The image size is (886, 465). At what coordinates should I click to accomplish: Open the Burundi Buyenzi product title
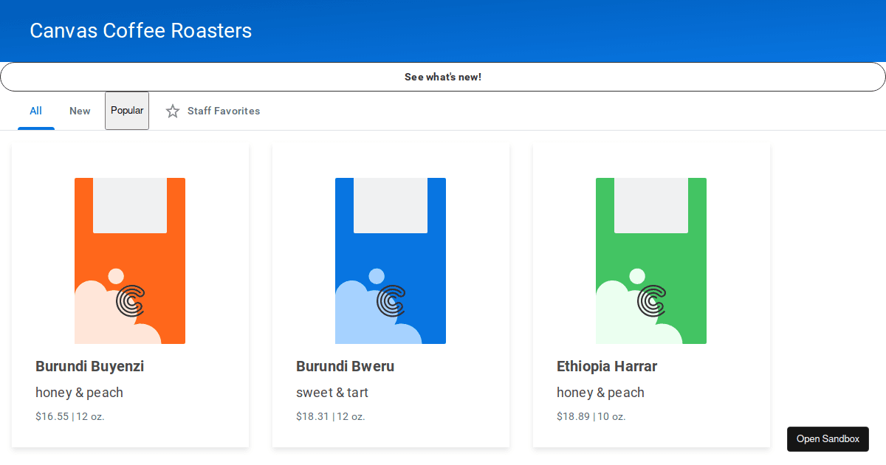tap(90, 366)
